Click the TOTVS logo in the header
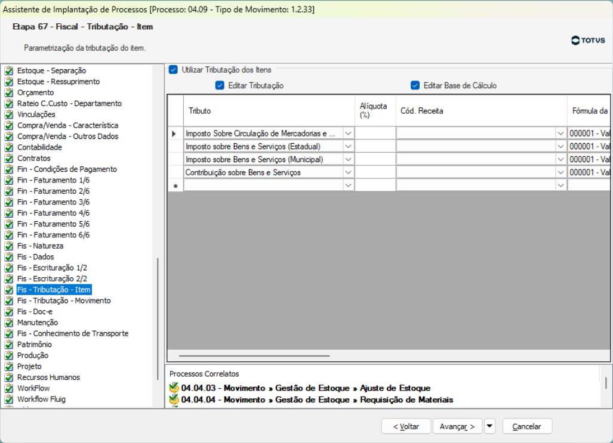The image size is (613, 443). 588,40
